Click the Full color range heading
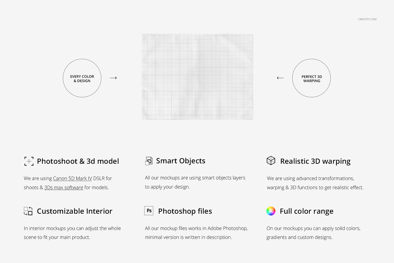Viewport: 394px width, 263px height. click(x=307, y=211)
